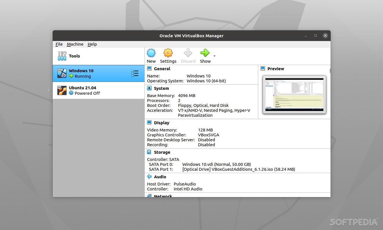Open the File menu
Screen dimensions: 383x230
pyautogui.click(x=59, y=44)
